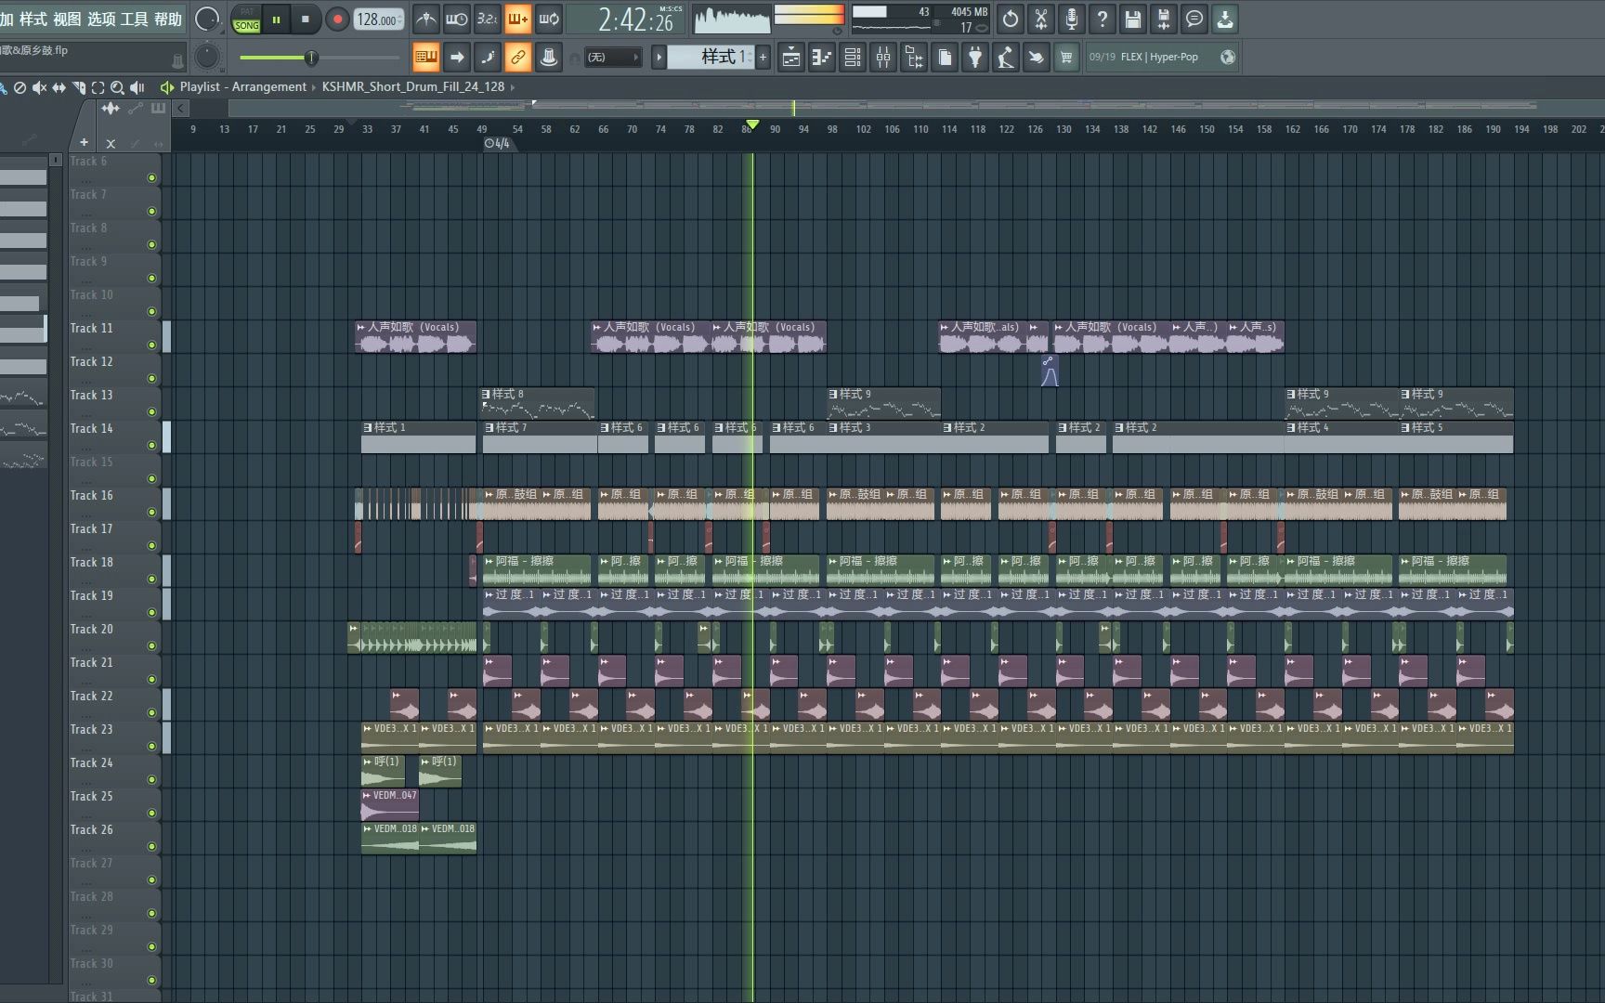Open the (无) dropdown
Viewport: 1605px width, 1003px height.
click(x=612, y=58)
